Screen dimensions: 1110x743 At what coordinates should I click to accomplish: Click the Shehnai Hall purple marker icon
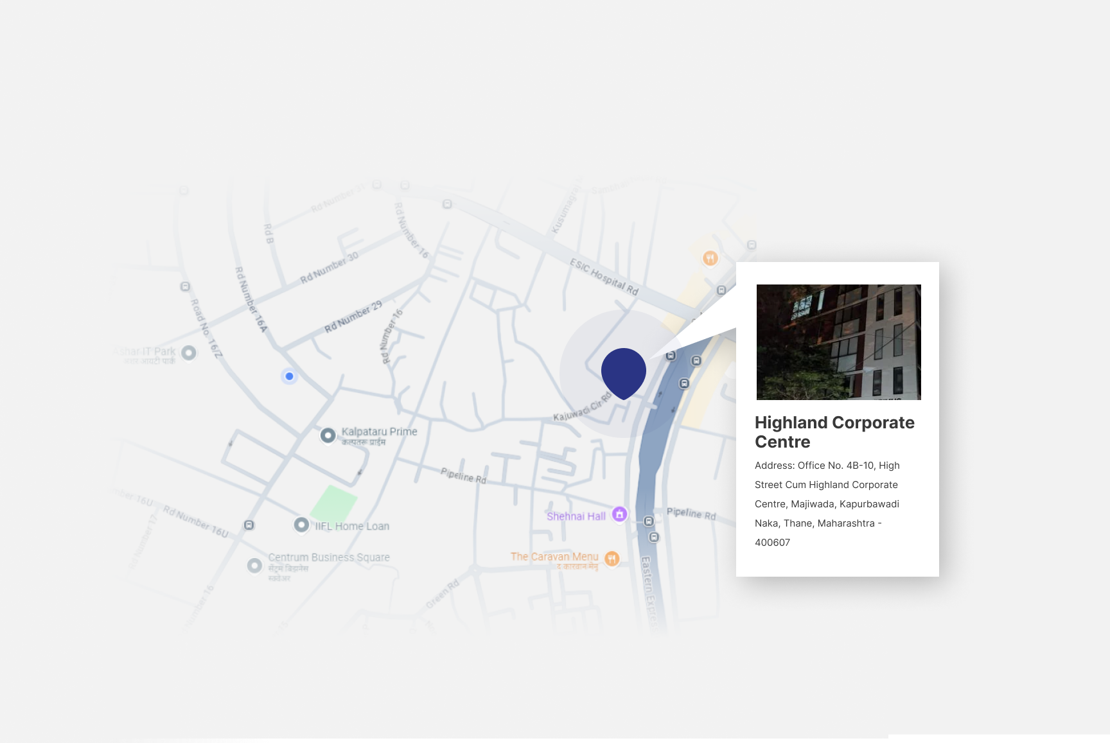pyautogui.click(x=619, y=514)
